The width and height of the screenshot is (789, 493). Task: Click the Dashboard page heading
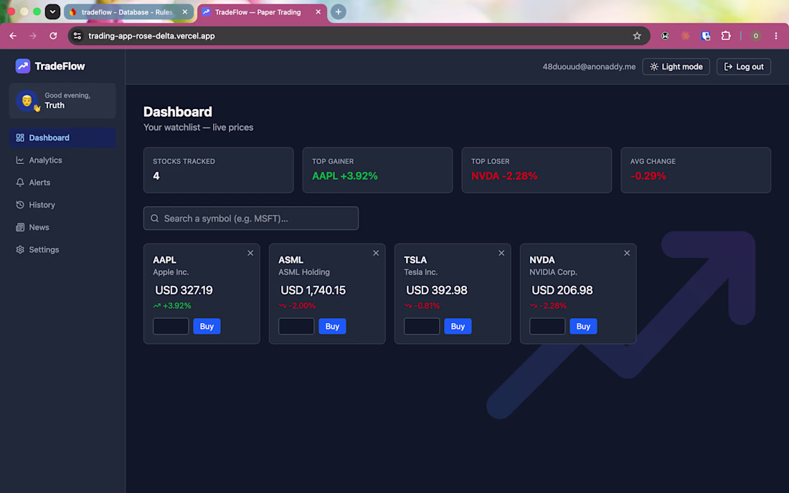tap(178, 112)
